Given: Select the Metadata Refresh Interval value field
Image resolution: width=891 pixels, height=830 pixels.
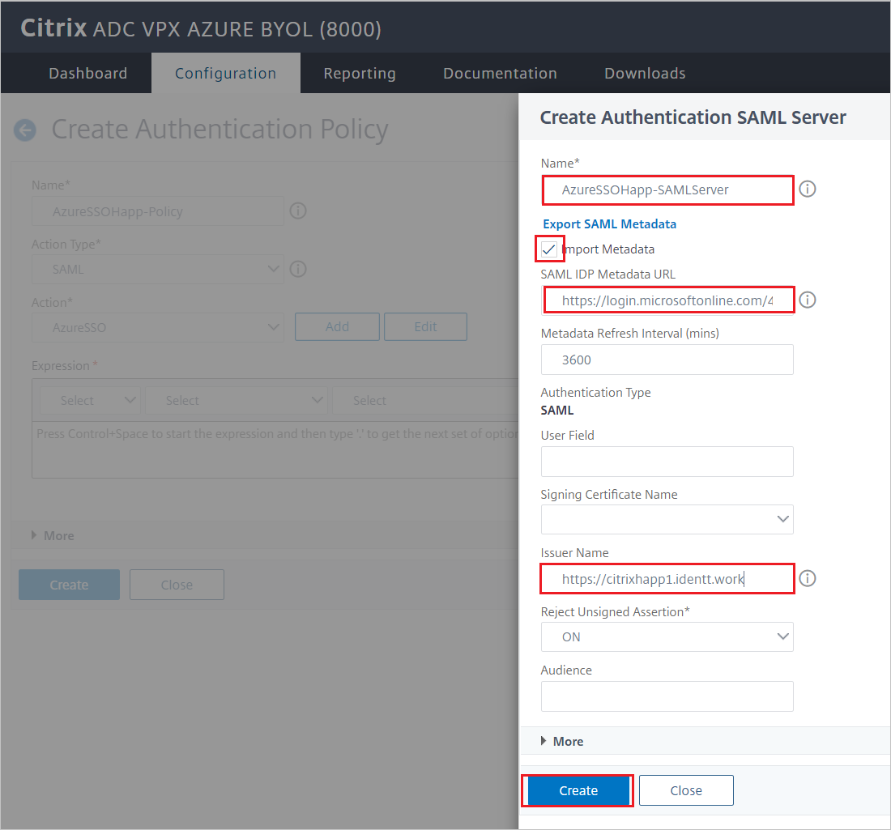Looking at the screenshot, I should [x=667, y=360].
